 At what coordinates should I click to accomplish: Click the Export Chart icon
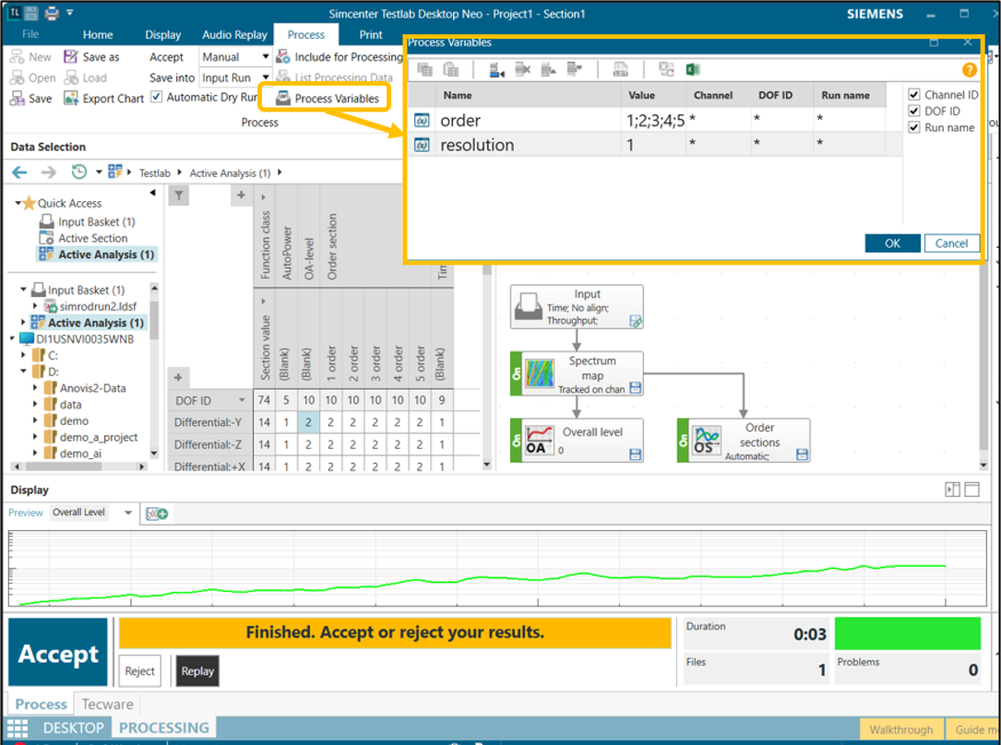(71, 99)
